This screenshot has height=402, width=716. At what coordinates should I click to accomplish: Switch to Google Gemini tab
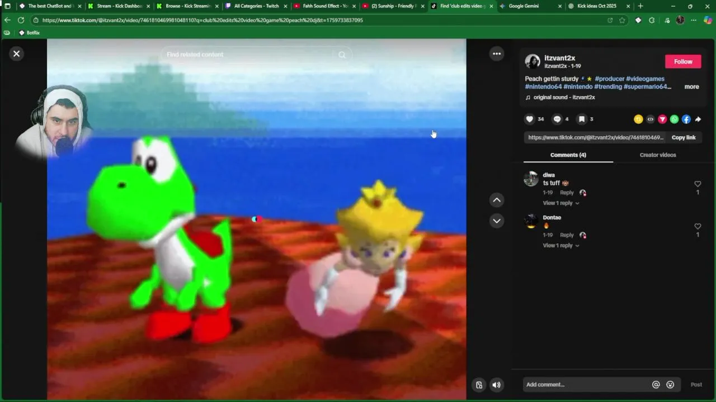pos(530,6)
